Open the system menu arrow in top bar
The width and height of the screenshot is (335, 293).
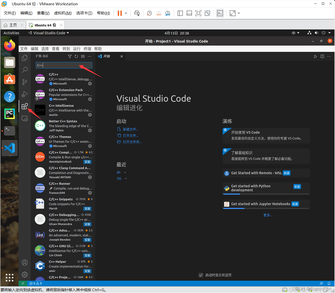329,33
